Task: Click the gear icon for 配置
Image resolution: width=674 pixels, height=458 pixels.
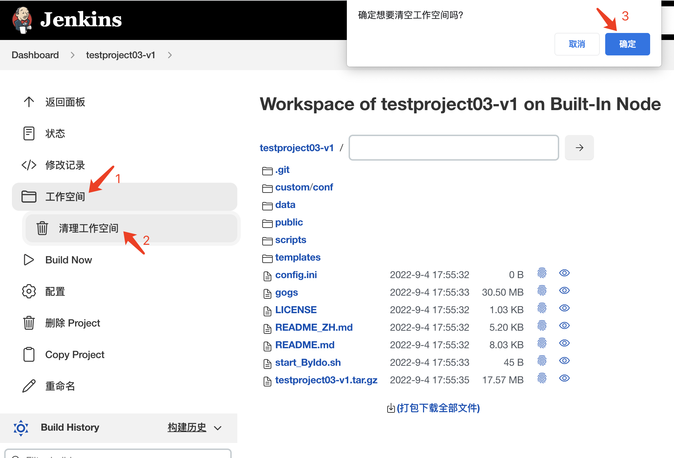Action: coord(29,291)
